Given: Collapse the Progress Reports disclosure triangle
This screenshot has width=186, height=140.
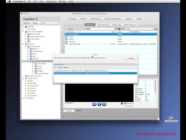Looking at the screenshot, I should [x=55, y=67].
